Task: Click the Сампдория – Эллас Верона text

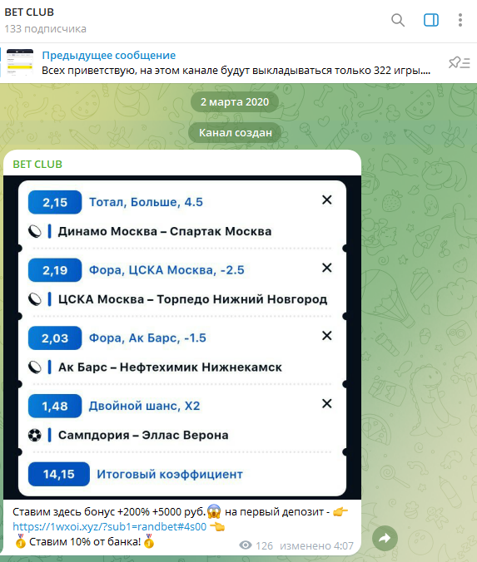Action: [143, 435]
